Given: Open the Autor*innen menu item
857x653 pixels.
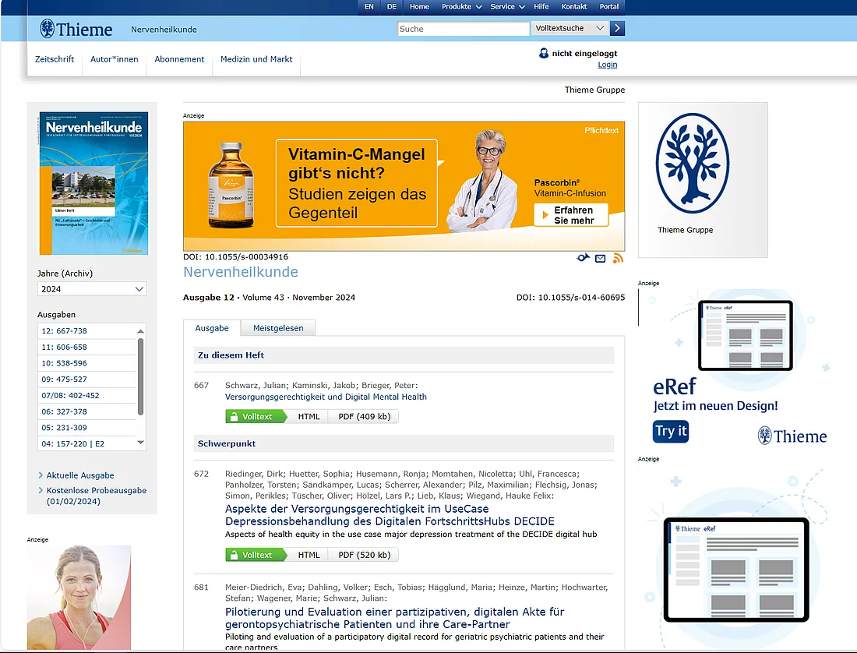Looking at the screenshot, I should [114, 58].
